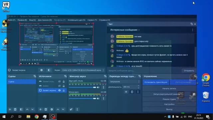213x120 pixels.
Task: Open the Экран display selection combo box
Action: (x=83, y=70)
